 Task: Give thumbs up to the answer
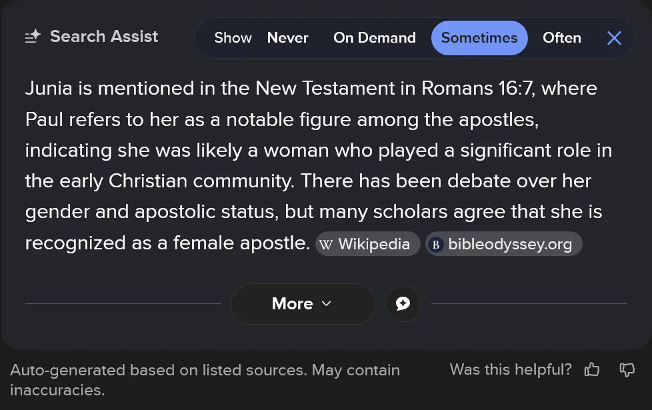point(591,370)
